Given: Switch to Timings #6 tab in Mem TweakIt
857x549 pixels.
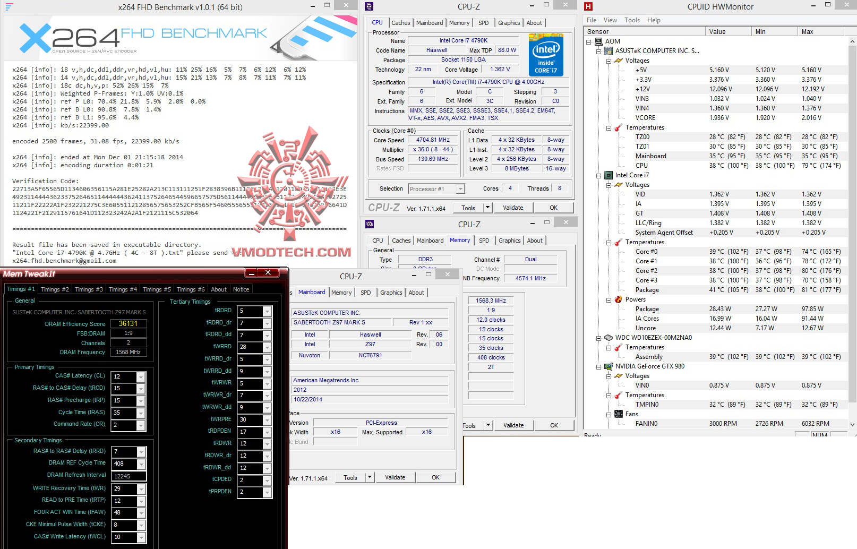Looking at the screenshot, I should [191, 289].
